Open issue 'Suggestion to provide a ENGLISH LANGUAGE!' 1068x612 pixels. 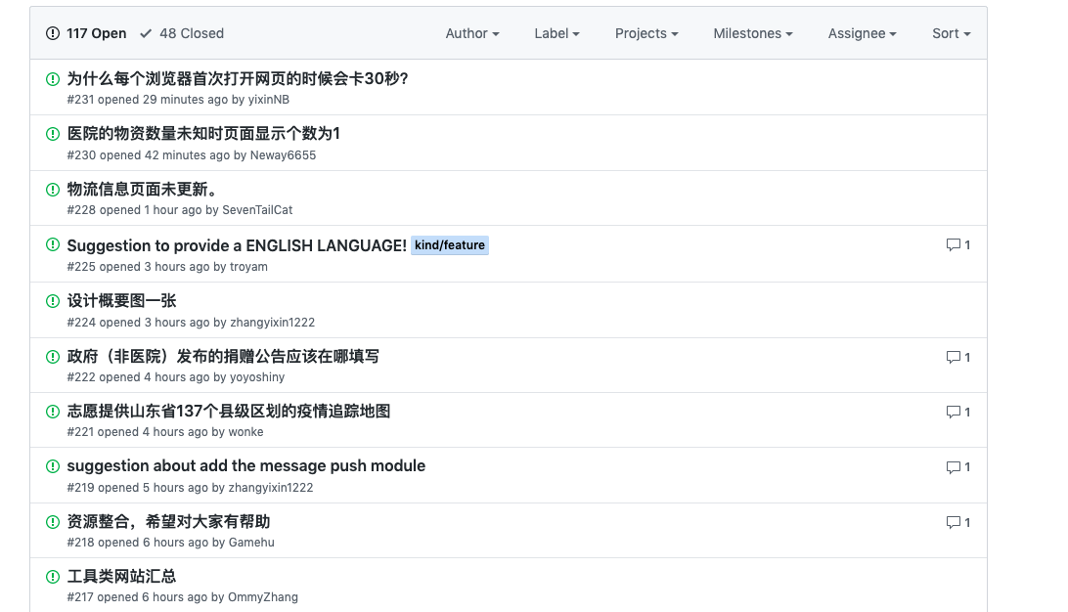(237, 245)
